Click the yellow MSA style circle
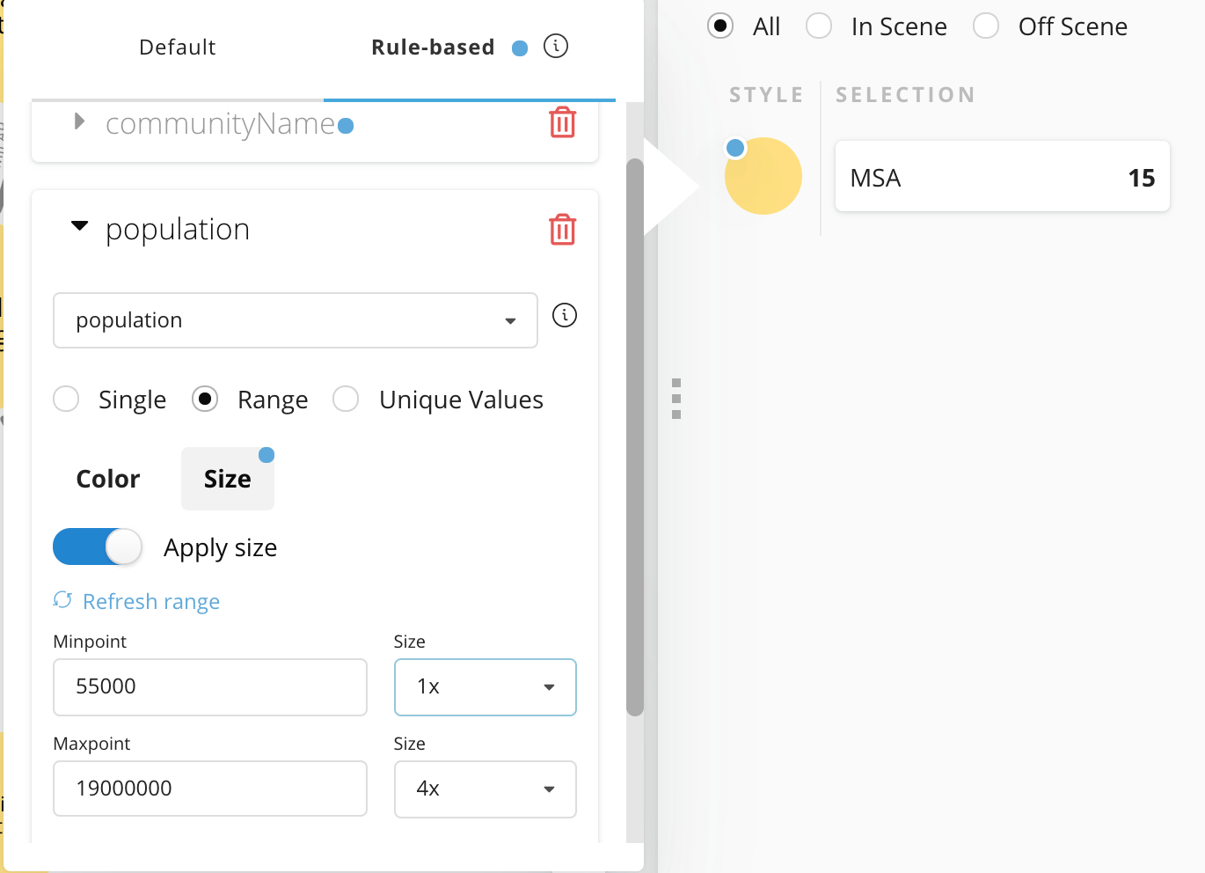1205x873 pixels. (763, 176)
